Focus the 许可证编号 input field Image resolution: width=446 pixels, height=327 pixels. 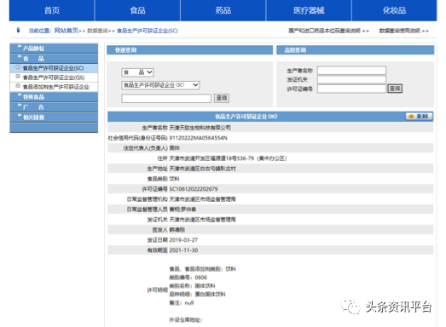click(x=352, y=89)
